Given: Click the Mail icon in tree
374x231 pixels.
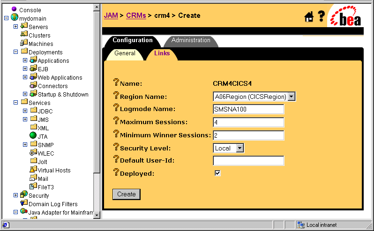Looking at the screenshot, I should coord(33,178).
